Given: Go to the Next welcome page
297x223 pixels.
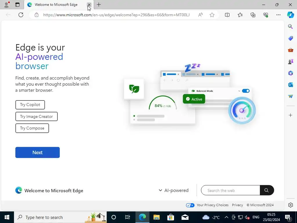Looking at the screenshot, I should (37, 152).
